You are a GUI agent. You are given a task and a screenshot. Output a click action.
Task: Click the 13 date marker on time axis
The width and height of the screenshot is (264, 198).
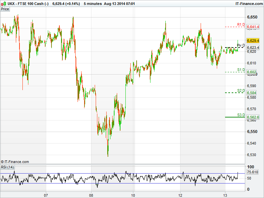click(225, 195)
